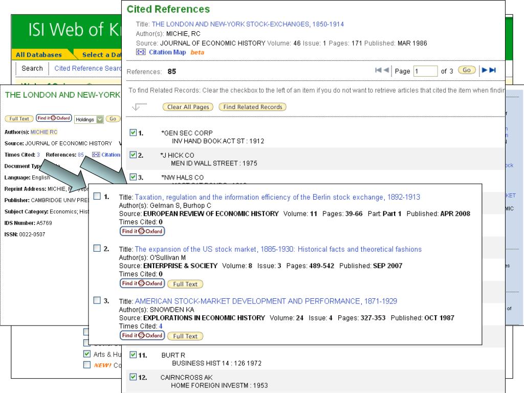
Task: Open the Search menu item
Action: pos(32,68)
